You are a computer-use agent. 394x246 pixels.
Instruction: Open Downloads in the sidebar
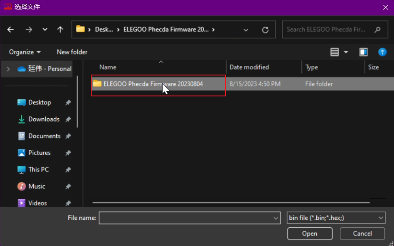pyautogui.click(x=44, y=119)
